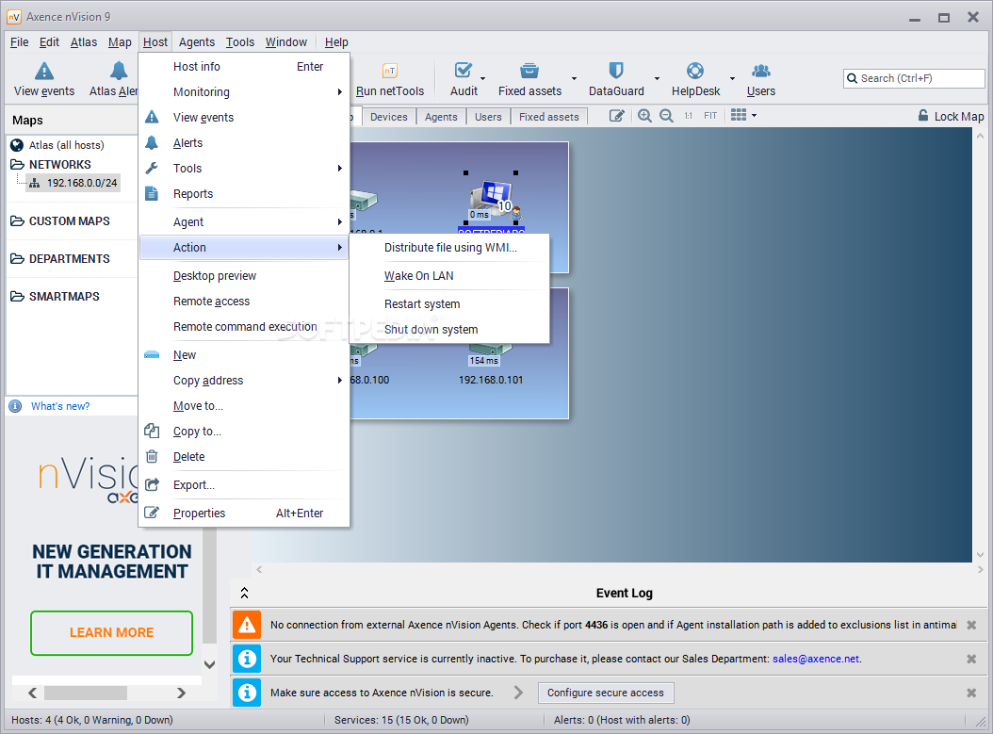Click info icon beside Technical Support message

[x=246, y=660]
